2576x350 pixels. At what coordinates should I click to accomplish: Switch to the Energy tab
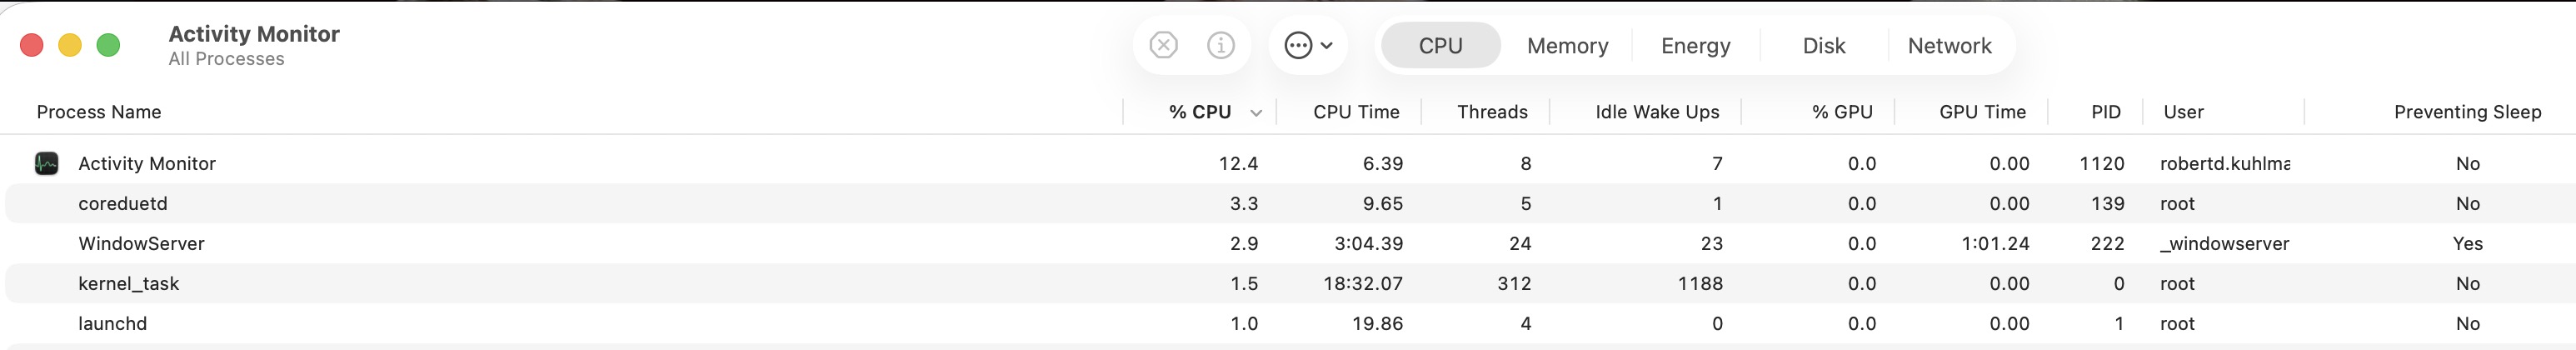click(1695, 46)
